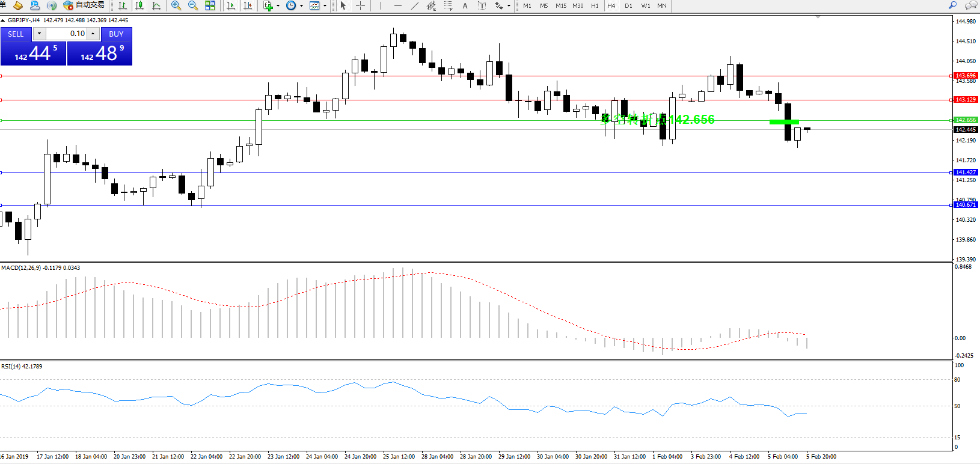The height and width of the screenshot is (464, 980).
Task: Open the tile windows icon
Action: point(210,5)
